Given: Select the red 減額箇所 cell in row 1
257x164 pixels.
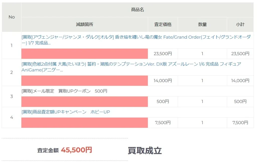Looking at the screenshot, I should pos(85,54).
